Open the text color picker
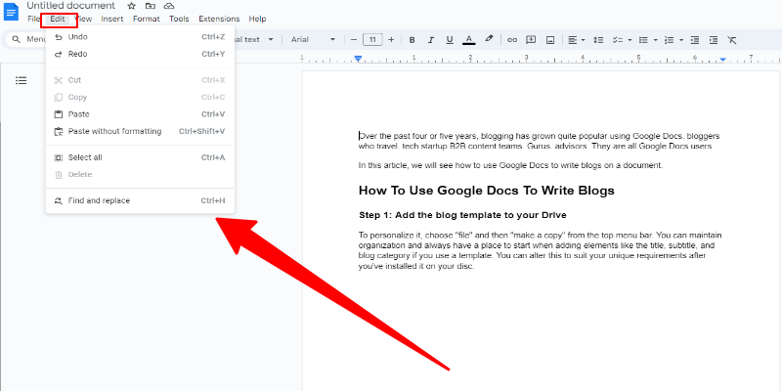 pos(468,40)
